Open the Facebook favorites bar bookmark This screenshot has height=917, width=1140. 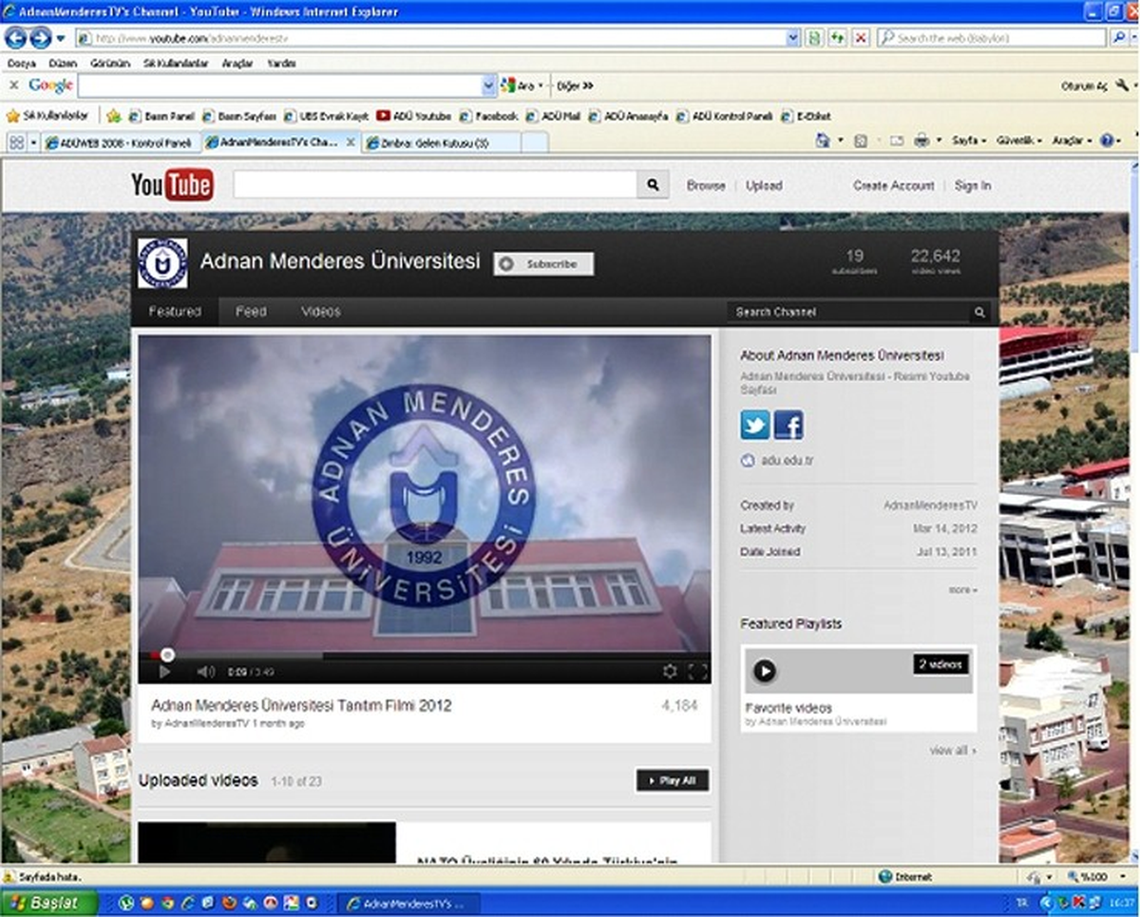pos(488,116)
